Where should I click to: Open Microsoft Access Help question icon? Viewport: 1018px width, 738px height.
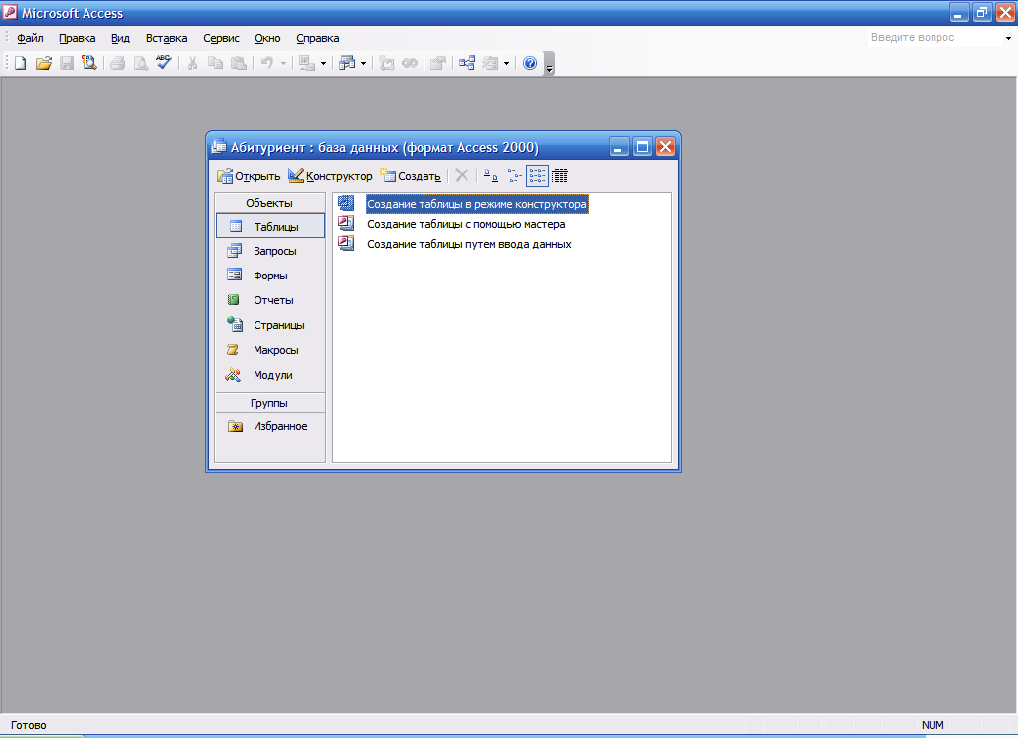[x=530, y=63]
